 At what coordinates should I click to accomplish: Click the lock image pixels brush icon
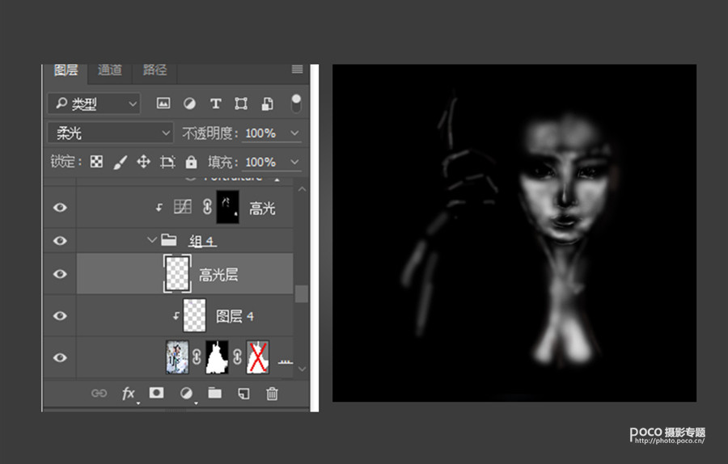coord(120,162)
